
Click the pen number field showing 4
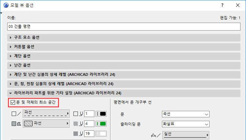pos(89,124)
